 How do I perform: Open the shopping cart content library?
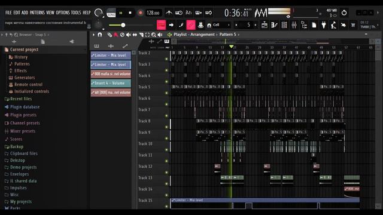[353, 25]
